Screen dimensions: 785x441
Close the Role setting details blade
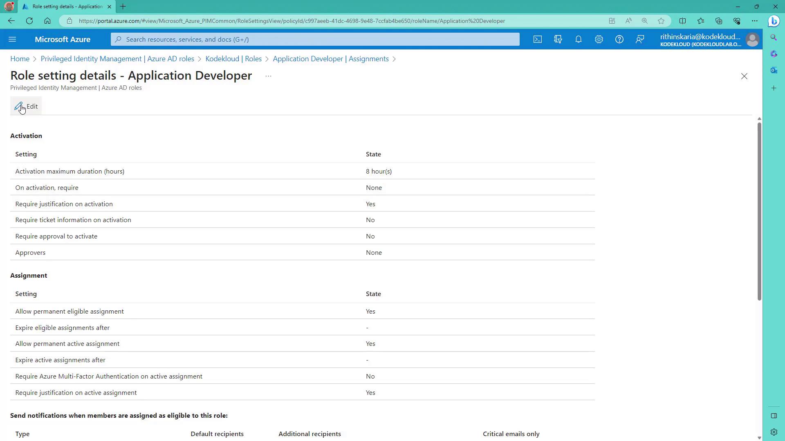(x=744, y=76)
